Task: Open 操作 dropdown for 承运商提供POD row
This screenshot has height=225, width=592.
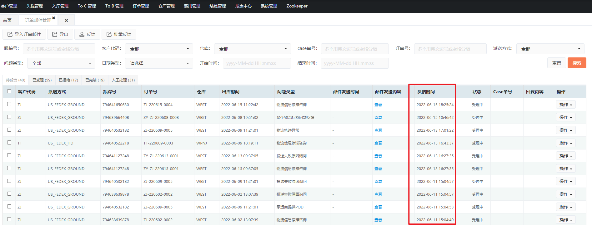Action: 565,207
